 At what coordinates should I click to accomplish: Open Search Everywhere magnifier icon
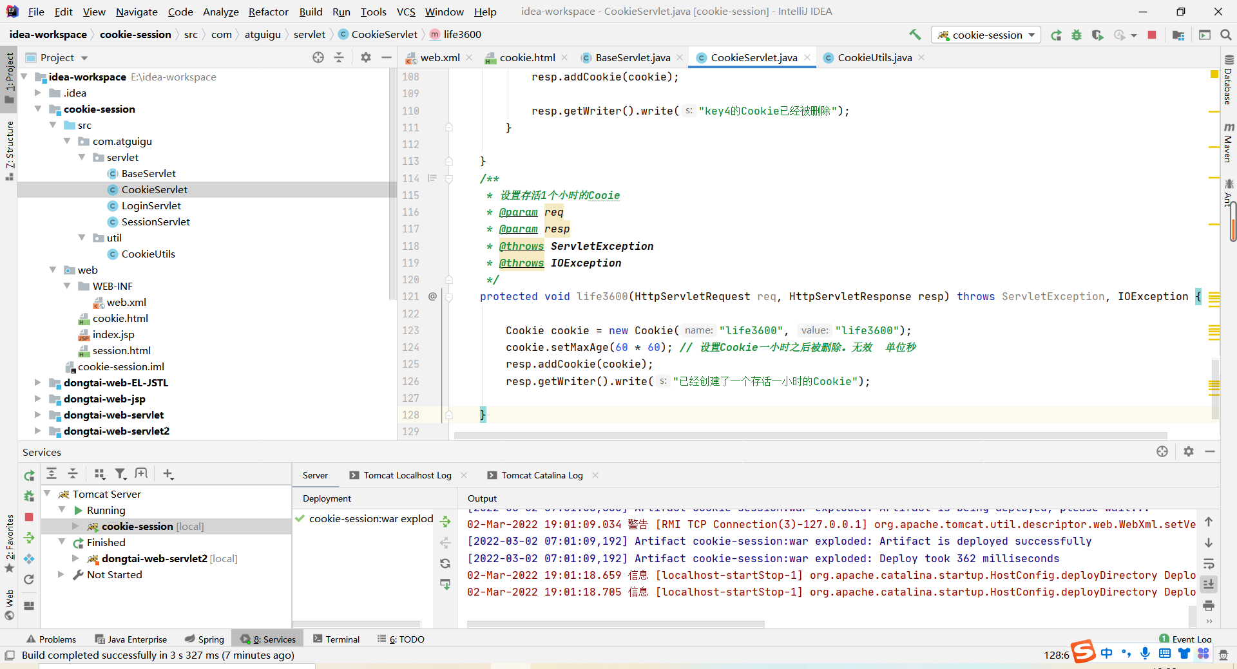(x=1225, y=35)
